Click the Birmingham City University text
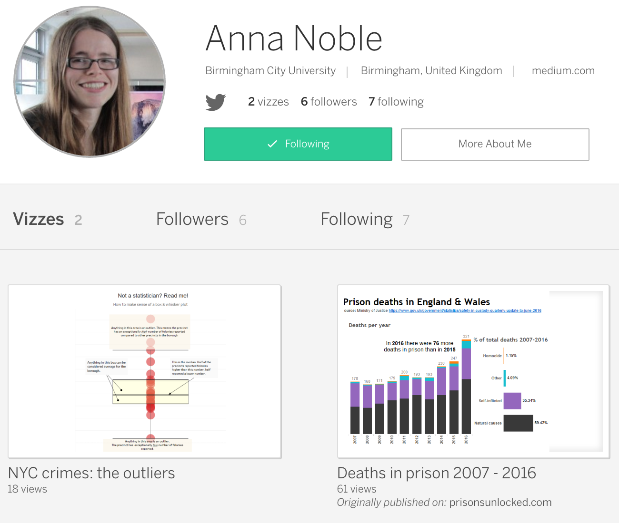 point(270,71)
